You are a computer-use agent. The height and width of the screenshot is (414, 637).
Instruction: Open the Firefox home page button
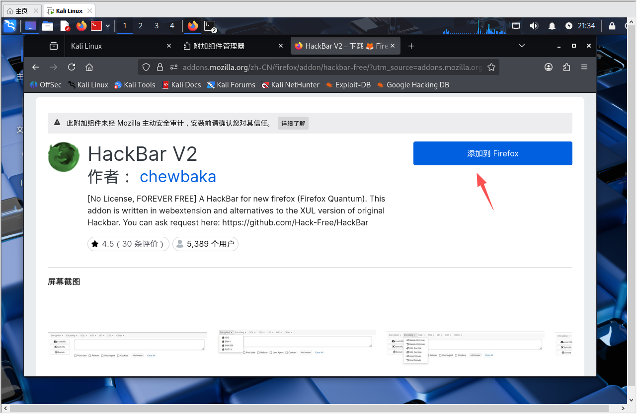tap(89, 67)
